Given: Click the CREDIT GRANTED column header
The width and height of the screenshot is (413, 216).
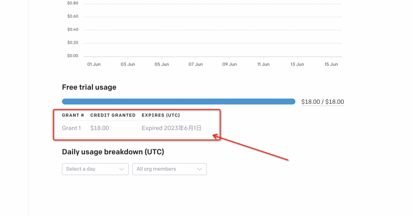Looking at the screenshot, I should [113, 115].
